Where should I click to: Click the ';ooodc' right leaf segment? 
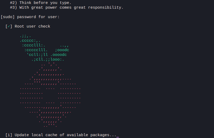click(62, 50)
